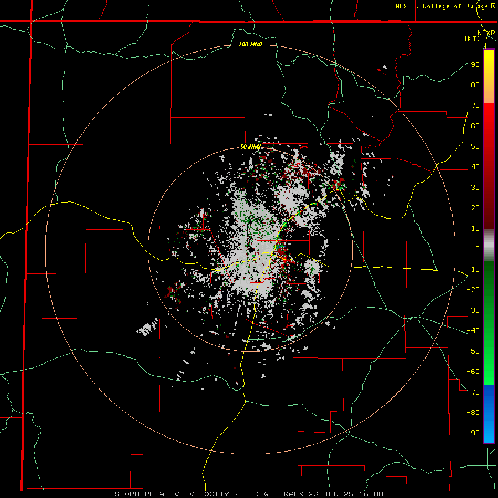Image resolution: width=498 pixels, height=498 pixels.
Task: Click the -60 value on velocity scale
Action: 473,372
